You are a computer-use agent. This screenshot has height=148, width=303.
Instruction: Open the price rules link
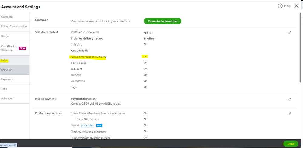[87, 125]
